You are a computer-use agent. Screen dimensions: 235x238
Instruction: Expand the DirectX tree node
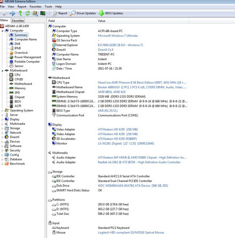2,137
